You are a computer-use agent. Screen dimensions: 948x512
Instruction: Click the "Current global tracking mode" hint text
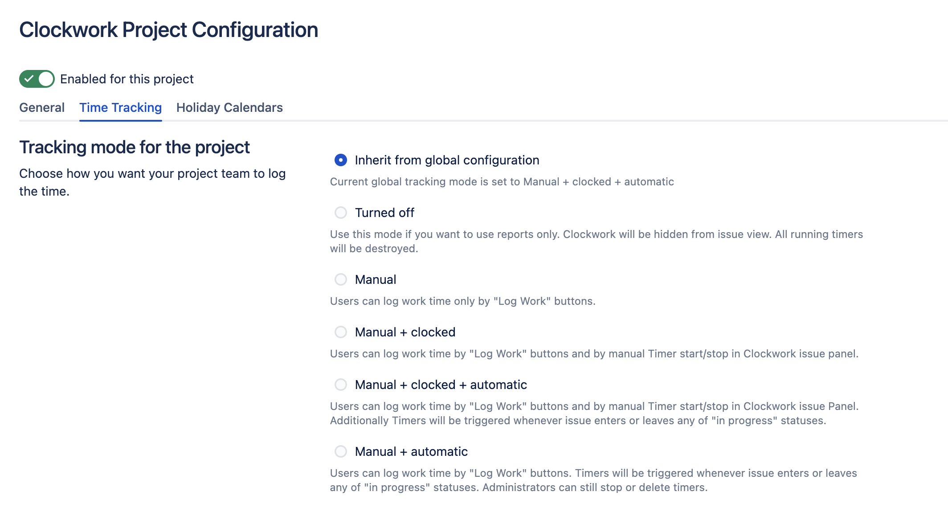pyautogui.click(x=502, y=182)
